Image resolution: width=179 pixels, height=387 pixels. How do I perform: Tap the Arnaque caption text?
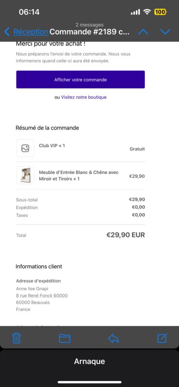89,361
